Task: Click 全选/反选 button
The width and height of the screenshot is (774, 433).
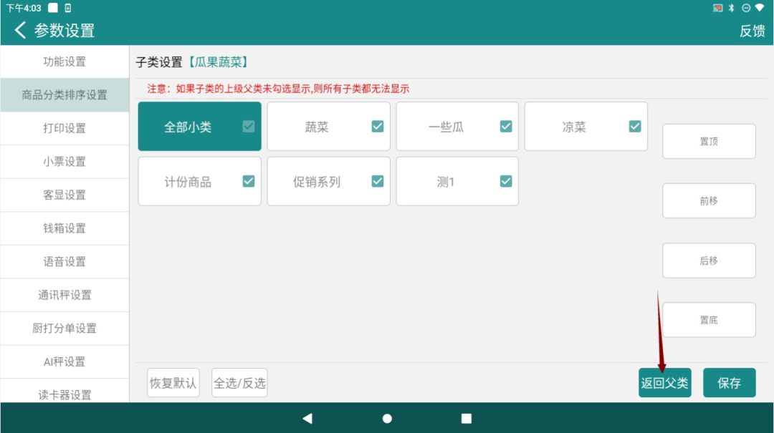Action: pos(239,383)
